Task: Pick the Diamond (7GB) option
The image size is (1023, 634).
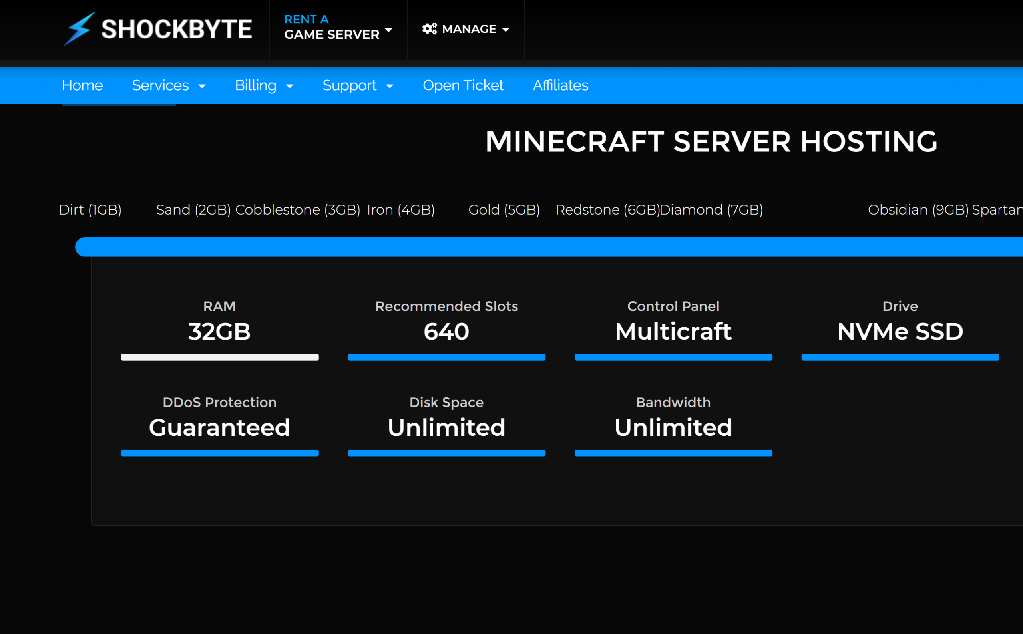Action: coord(711,210)
